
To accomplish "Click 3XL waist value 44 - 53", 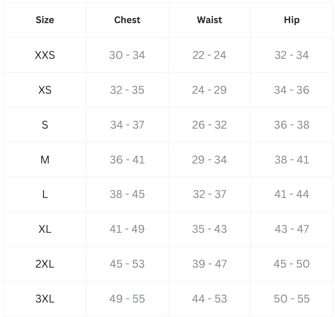I will tap(209, 299).
